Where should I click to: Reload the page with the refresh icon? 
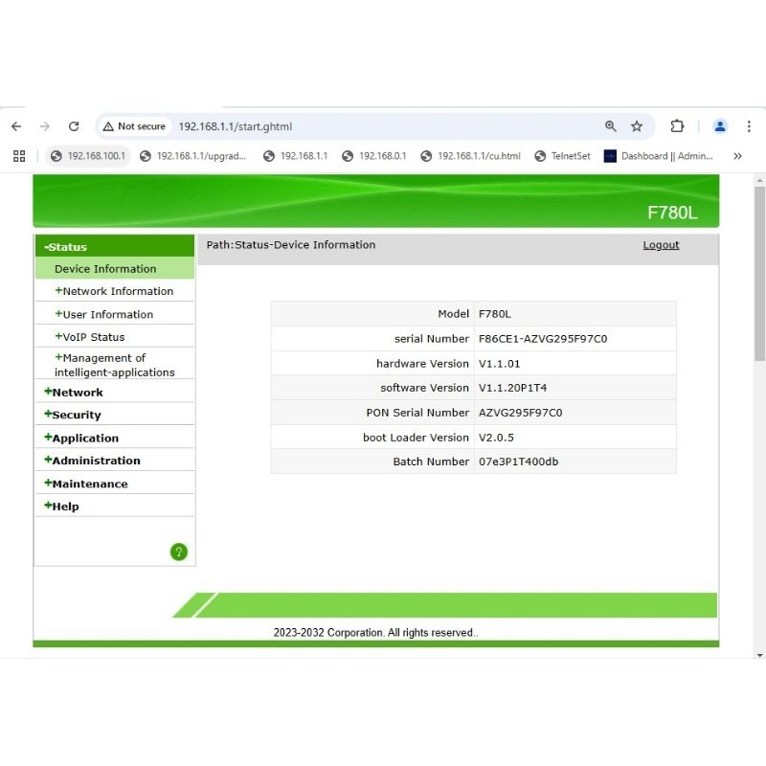click(74, 126)
